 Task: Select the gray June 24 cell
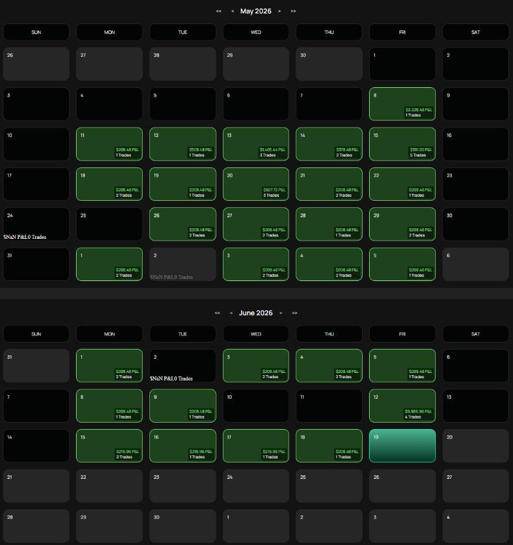click(256, 486)
